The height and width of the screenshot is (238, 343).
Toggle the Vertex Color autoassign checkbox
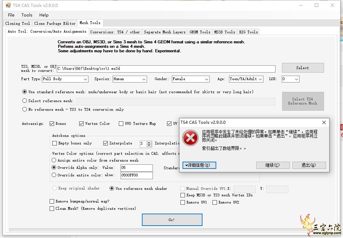click(x=81, y=124)
